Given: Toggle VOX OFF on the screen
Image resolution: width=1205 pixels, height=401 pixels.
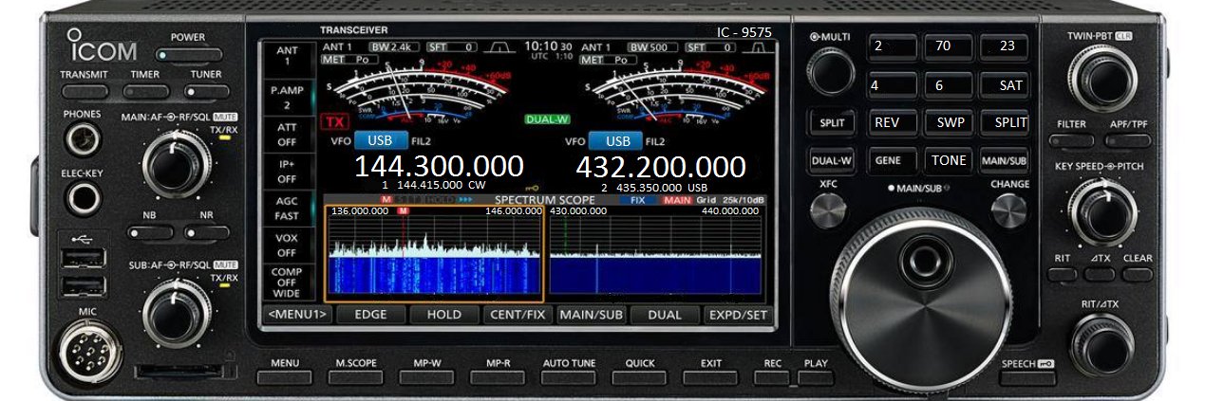Looking at the screenshot, I should pos(287,246).
